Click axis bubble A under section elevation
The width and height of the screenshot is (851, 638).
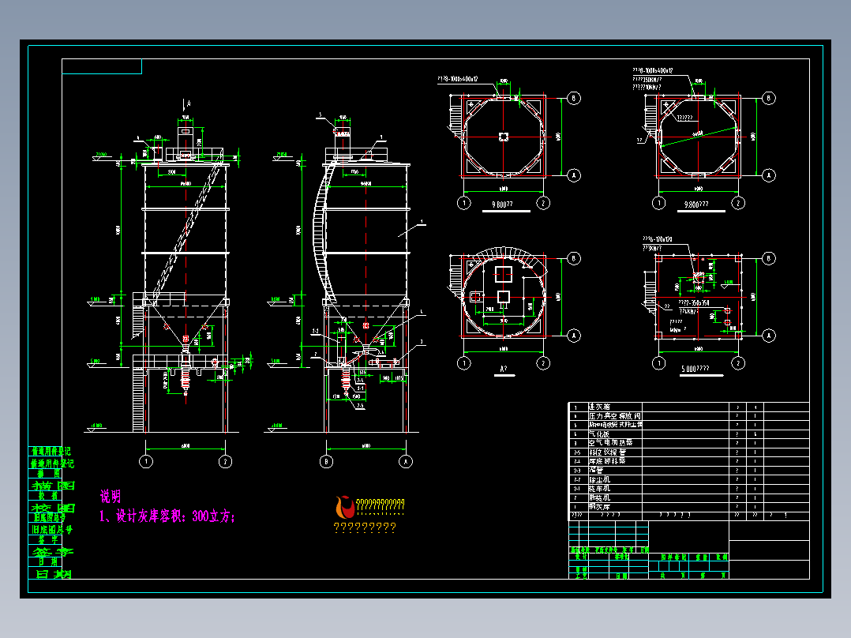click(406, 462)
